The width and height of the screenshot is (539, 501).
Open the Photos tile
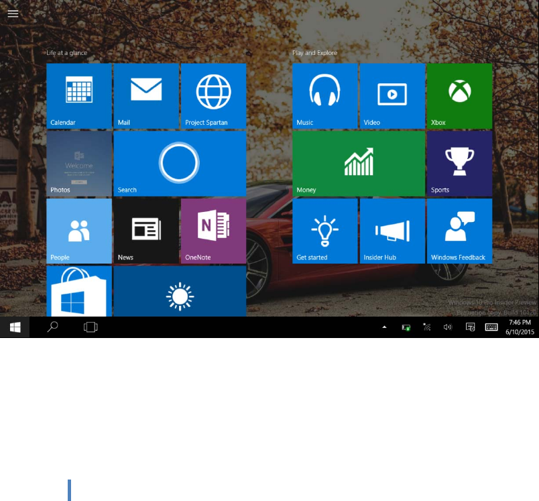(x=79, y=164)
